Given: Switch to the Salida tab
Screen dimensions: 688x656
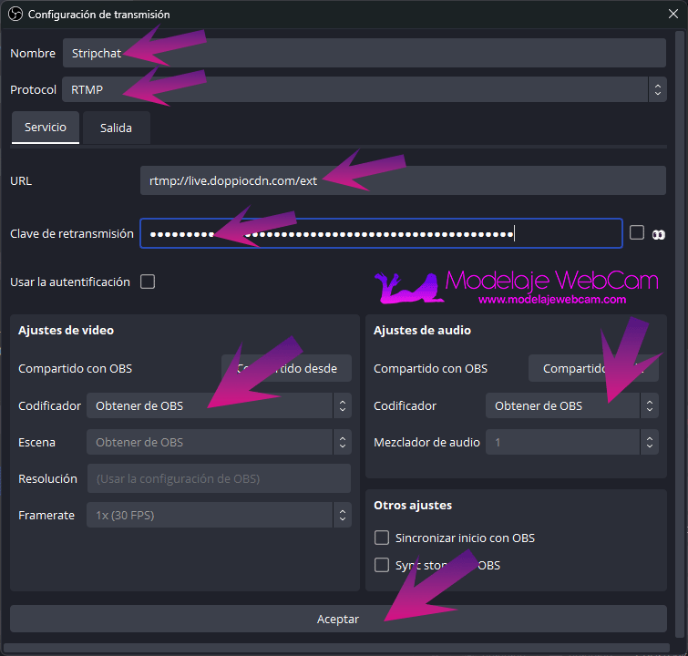Looking at the screenshot, I should coord(116,128).
